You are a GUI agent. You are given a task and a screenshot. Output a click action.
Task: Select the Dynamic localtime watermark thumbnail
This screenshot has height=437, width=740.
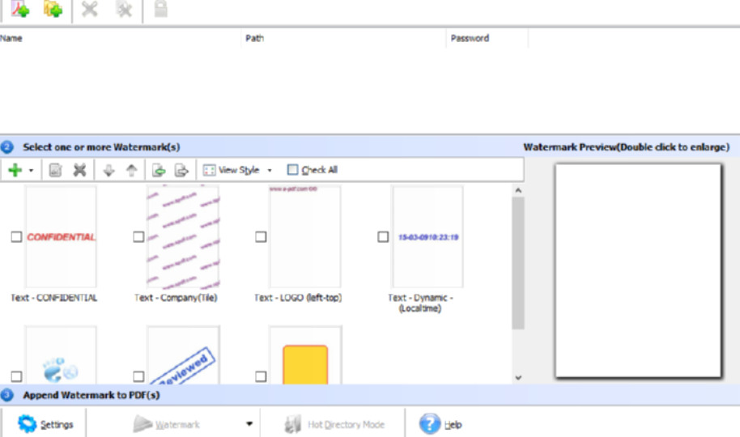coord(427,236)
